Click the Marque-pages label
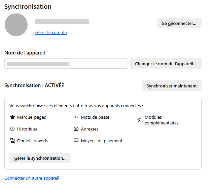 (x=32, y=117)
